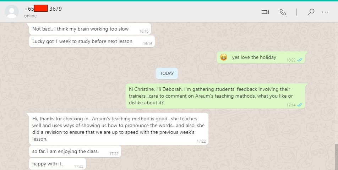The height and width of the screenshot is (170, 338).
Task: Select the 'hi Christine, Hi Deborah' feedback message
Action: coord(216,96)
